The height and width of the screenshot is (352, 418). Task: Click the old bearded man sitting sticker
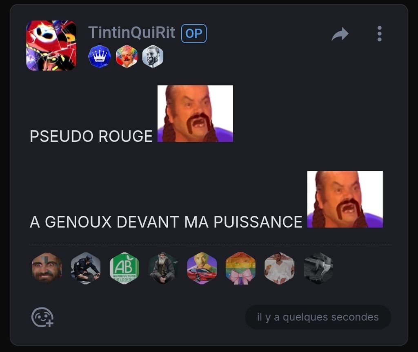click(163, 268)
